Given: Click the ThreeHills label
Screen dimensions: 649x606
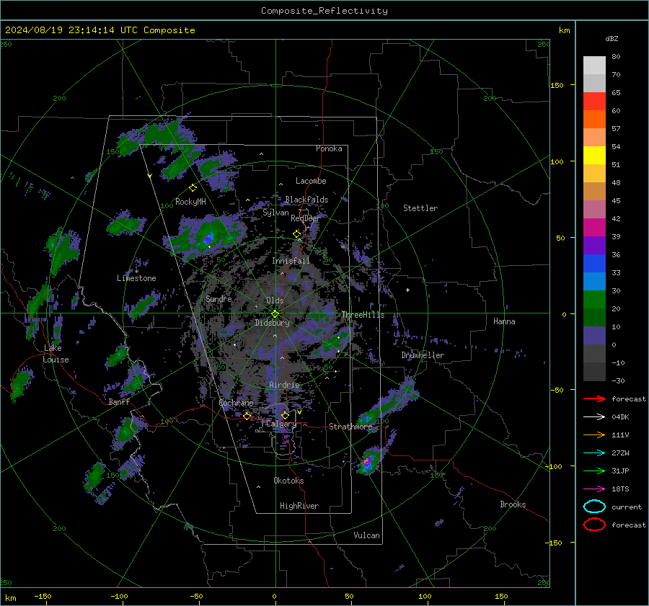Looking at the screenshot, I should pyautogui.click(x=363, y=315).
